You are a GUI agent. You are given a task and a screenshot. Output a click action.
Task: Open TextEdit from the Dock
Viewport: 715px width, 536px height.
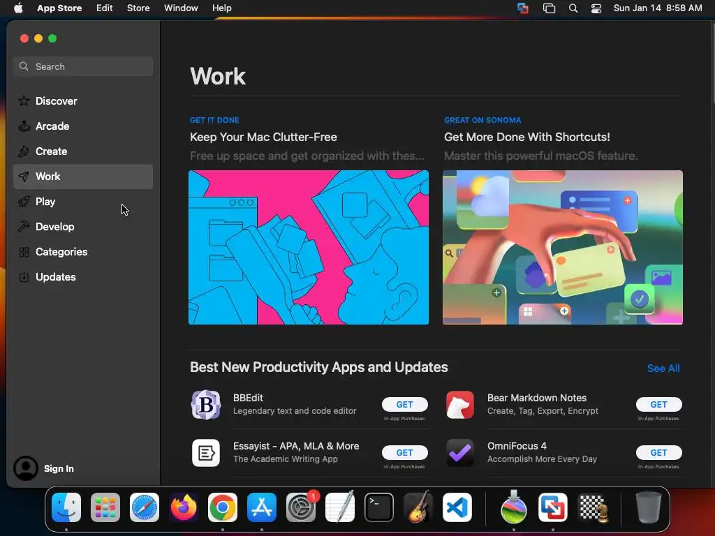[340, 507]
